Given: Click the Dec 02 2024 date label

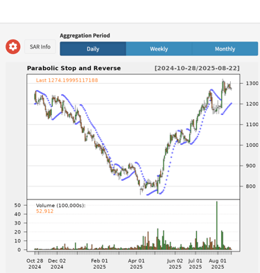Looking at the screenshot, I should [57, 264].
